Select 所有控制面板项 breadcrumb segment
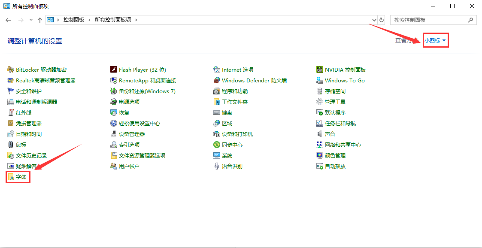Viewport: 482px width, 248px height. click(113, 20)
